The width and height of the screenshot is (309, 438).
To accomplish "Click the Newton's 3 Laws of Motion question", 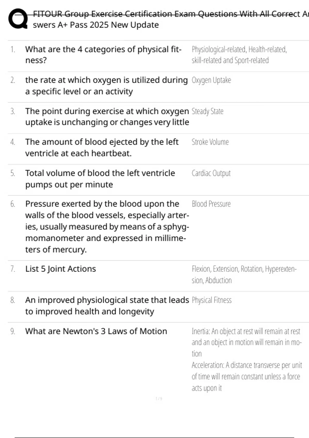I will pos(96,331).
